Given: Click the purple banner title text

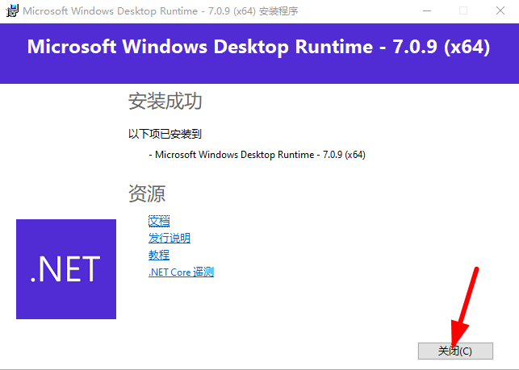Looking at the screenshot, I should [x=258, y=47].
